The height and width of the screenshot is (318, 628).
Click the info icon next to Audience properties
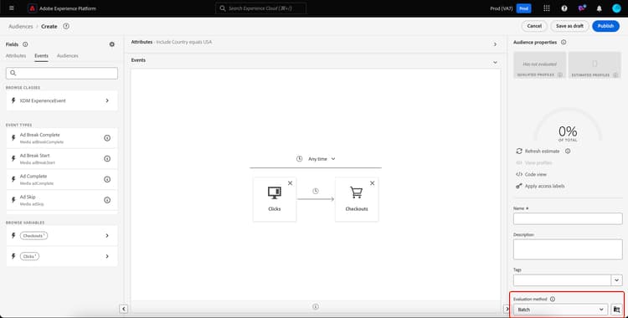(x=564, y=42)
